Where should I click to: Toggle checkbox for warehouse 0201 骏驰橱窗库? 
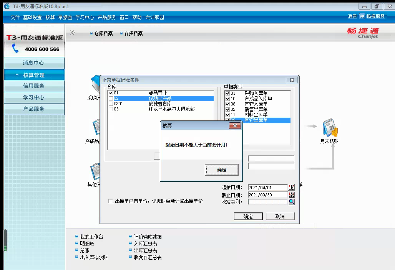coord(111,104)
